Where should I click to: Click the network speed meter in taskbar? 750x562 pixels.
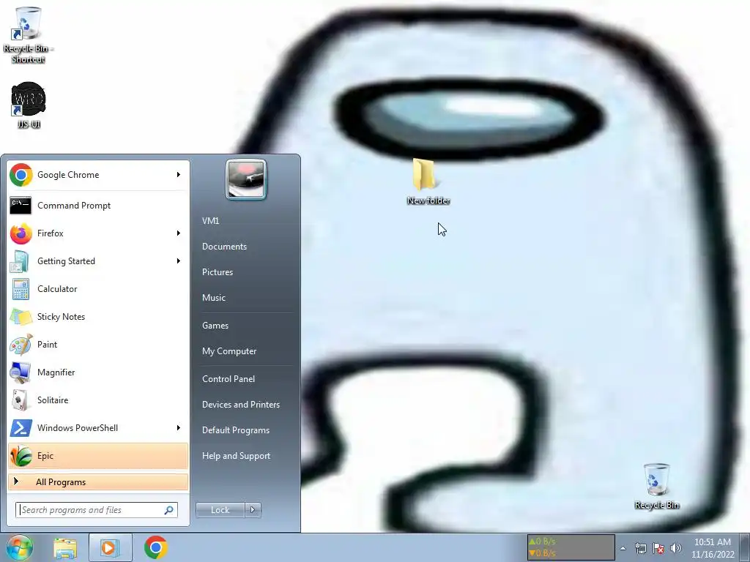[x=571, y=547]
